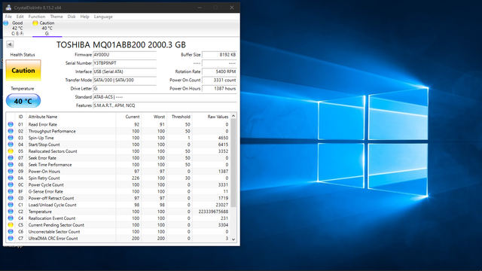482x271 pixels.
Task: Click the status icon for Reallocation Event Count
Action: tap(11, 218)
